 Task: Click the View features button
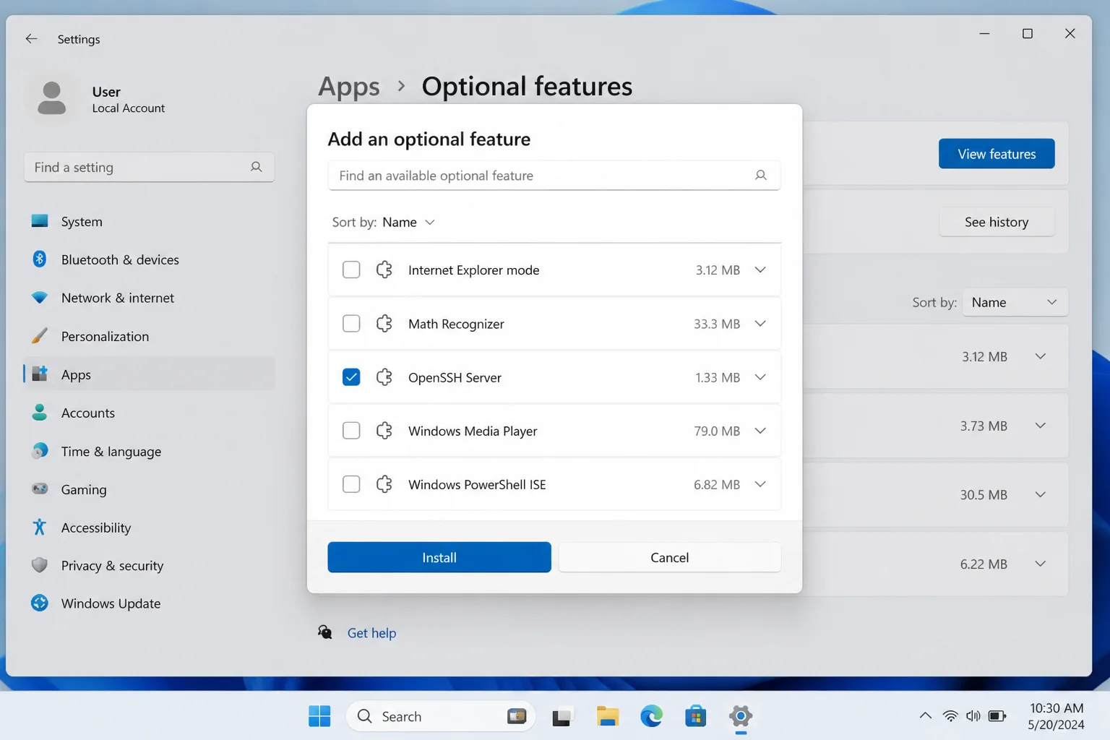pos(997,154)
